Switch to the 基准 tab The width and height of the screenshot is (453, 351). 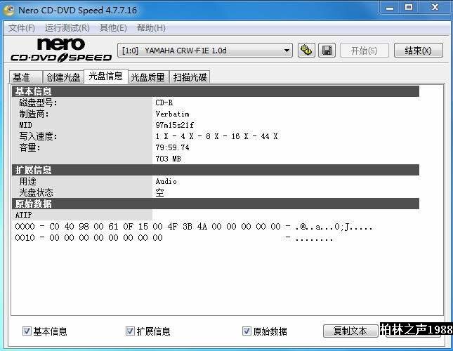(26, 77)
